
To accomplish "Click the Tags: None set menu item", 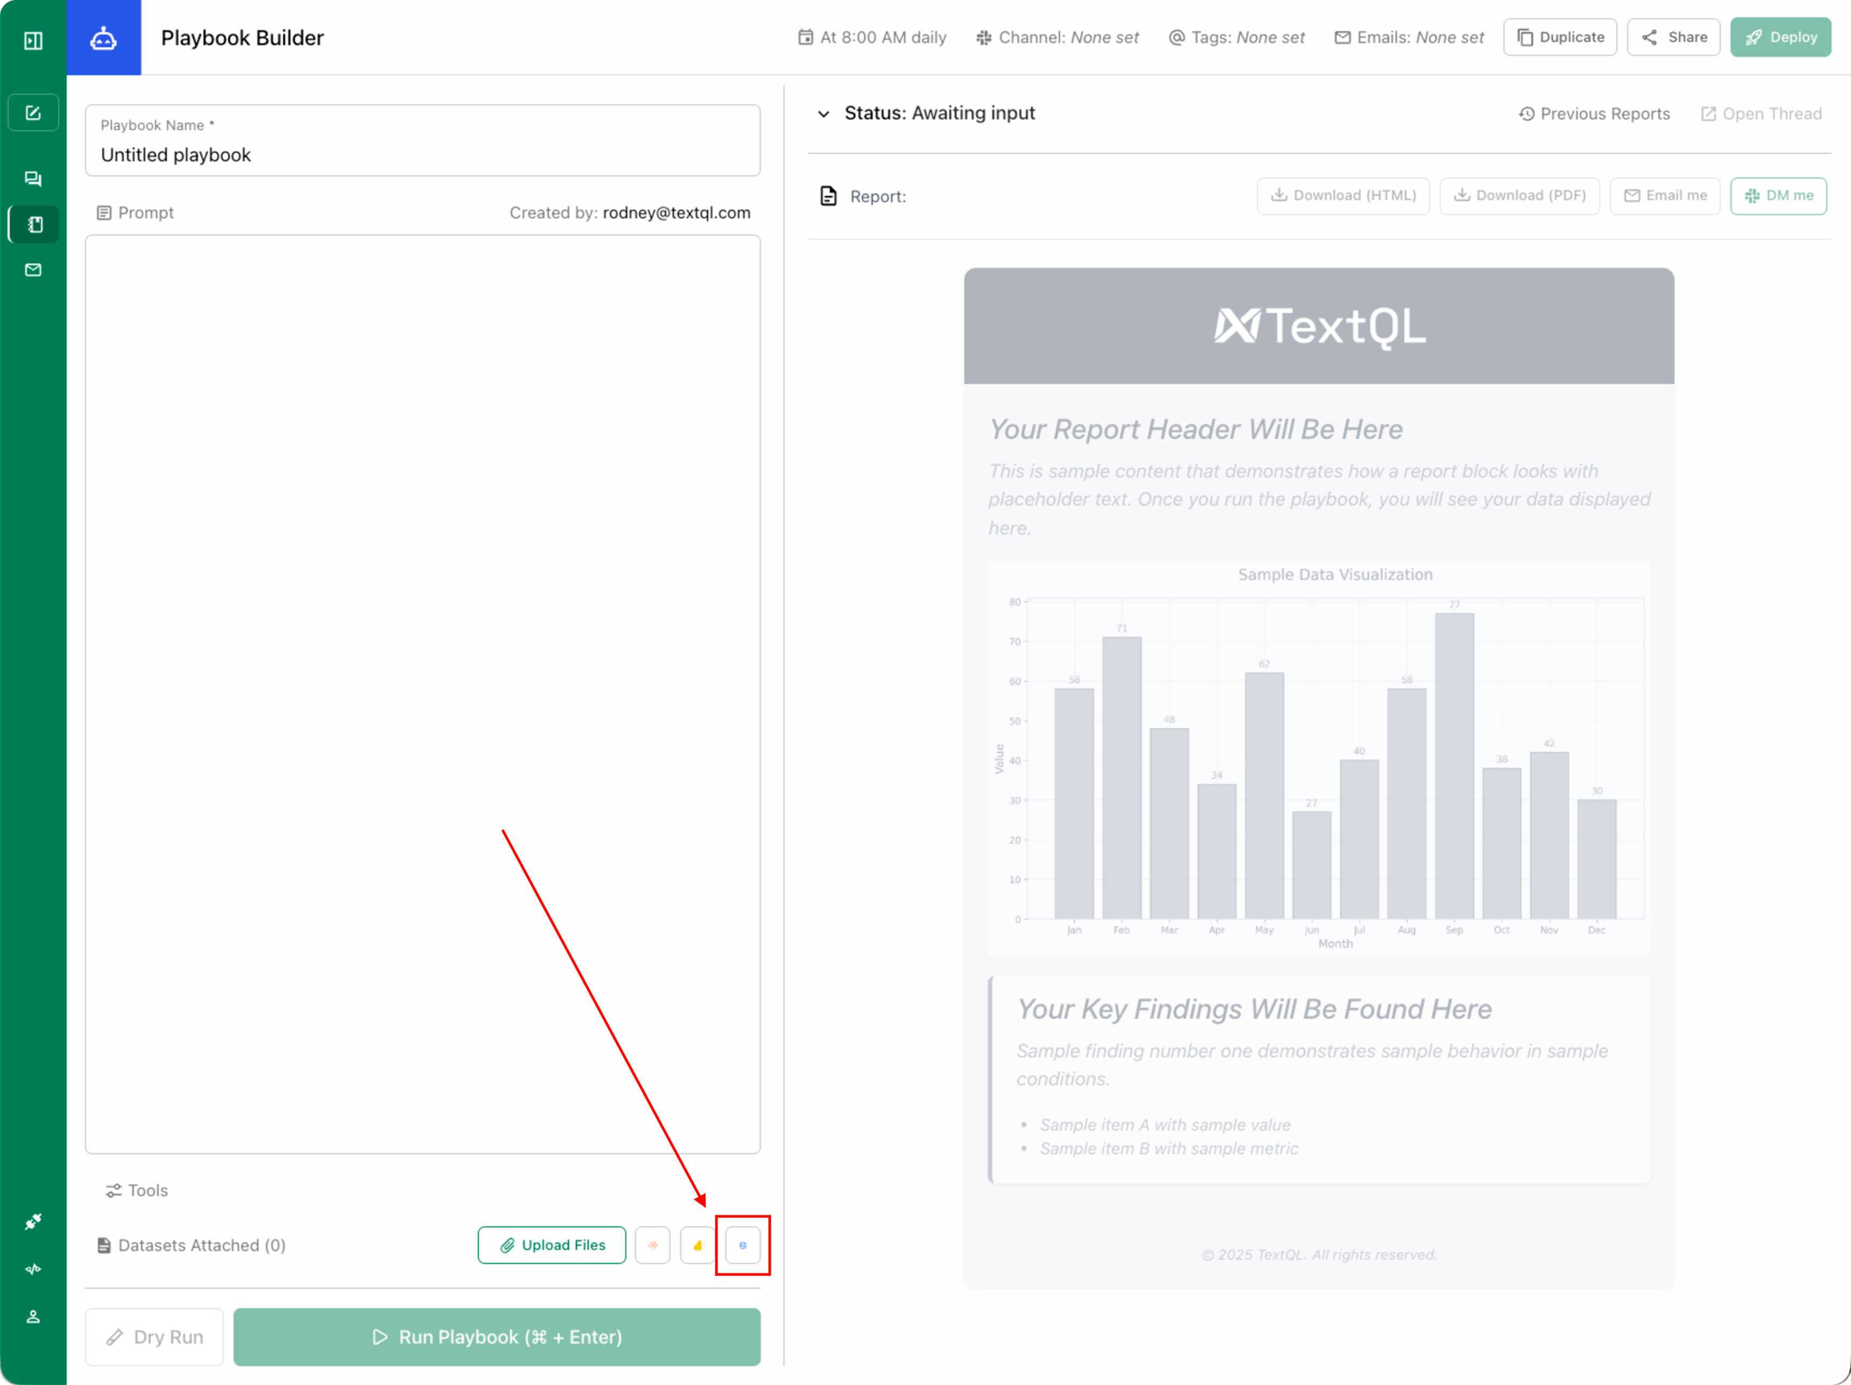I will pyautogui.click(x=1237, y=38).
